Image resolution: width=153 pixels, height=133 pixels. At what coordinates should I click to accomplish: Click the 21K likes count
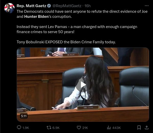85,128
